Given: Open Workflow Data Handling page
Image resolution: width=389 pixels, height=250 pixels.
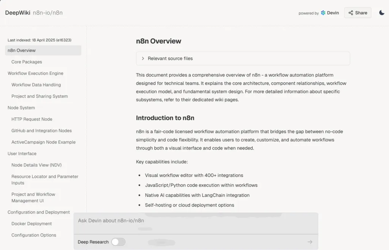Looking at the screenshot, I should [x=36, y=85].
